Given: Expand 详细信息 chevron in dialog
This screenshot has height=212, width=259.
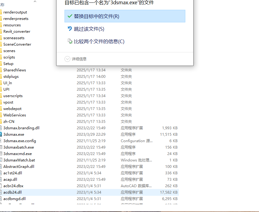Looking at the screenshot, I should (x=67, y=59).
